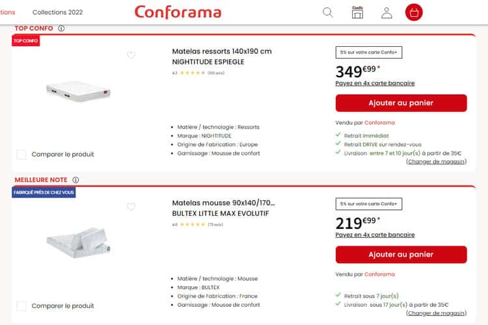Image resolution: width=488 pixels, height=325 pixels.
Task: Favorite the Nightitude Espiegle mattress heart
Action: click(131, 55)
